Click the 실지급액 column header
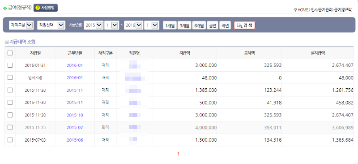The width and height of the screenshot is (358, 164). [x=318, y=53]
